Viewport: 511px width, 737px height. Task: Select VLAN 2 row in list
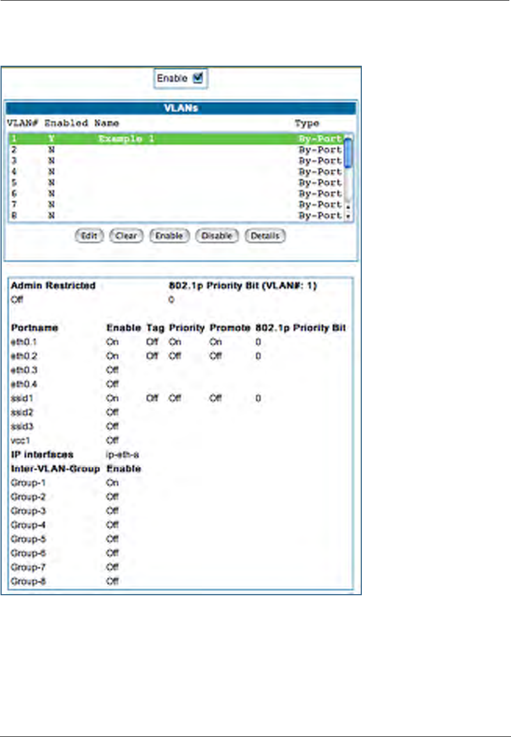tap(176, 149)
